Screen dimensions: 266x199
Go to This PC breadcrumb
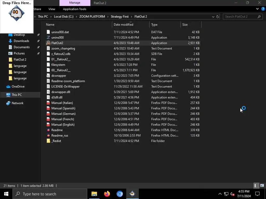[43, 17]
